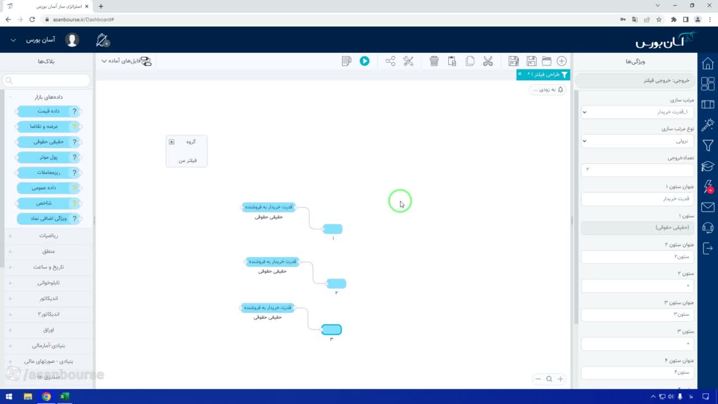The height and width of the screenshot is (404, 718).
Task: Click the open folder toolbar icon
Action: click(x=546, y=61)
